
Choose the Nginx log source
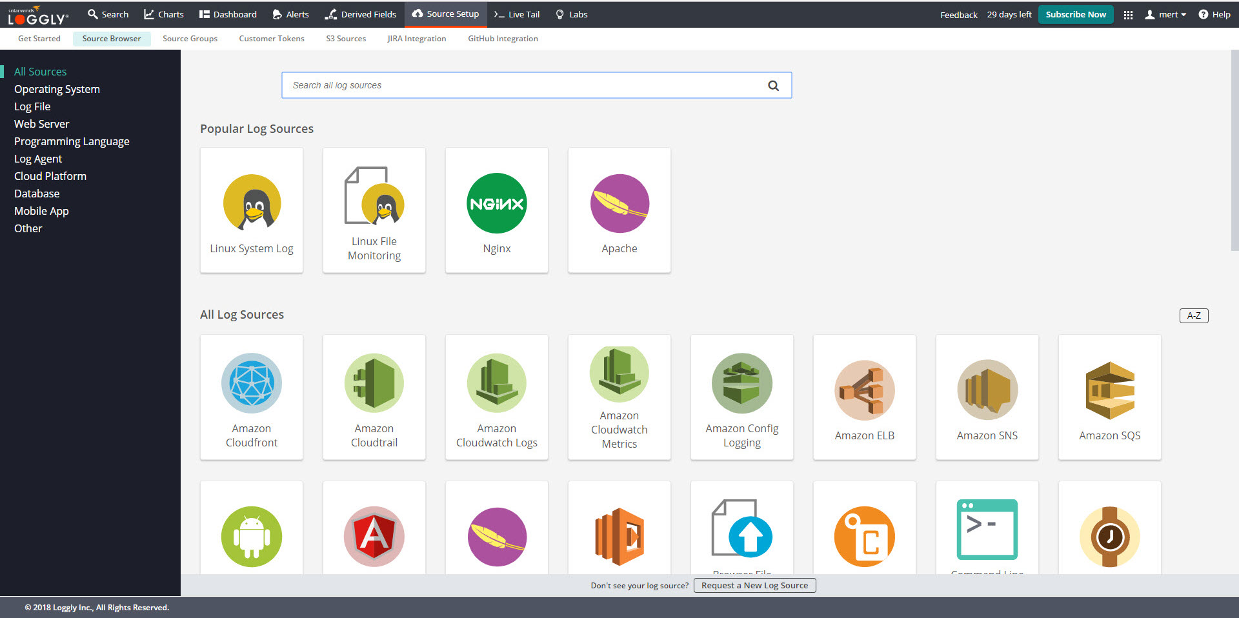coord(497,210)
